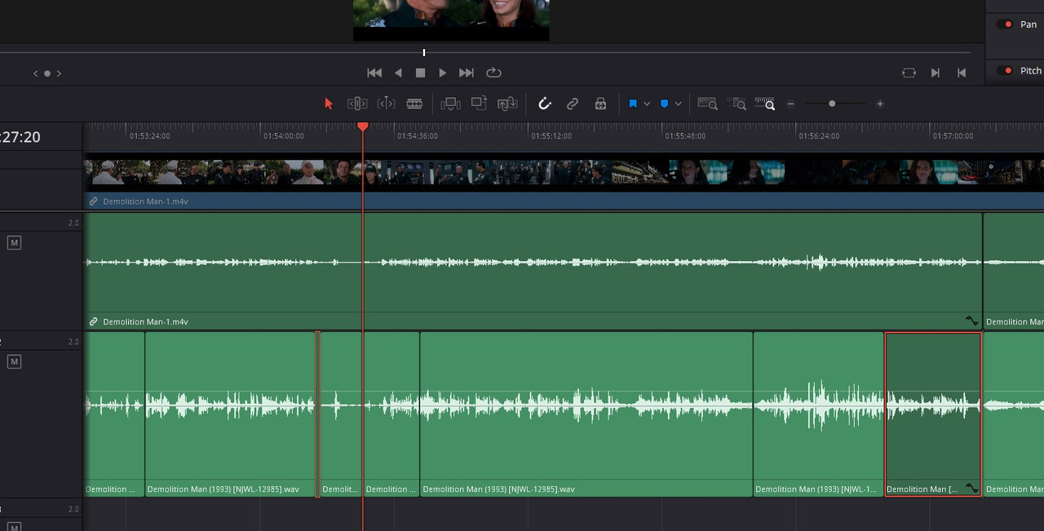Open the flag color dropdown arrow
Image resolution: width=1044 pixels, height=531 pixels.
point(647,104)
